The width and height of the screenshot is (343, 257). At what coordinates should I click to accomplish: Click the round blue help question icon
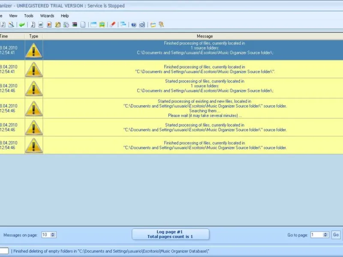pos(134,24)
